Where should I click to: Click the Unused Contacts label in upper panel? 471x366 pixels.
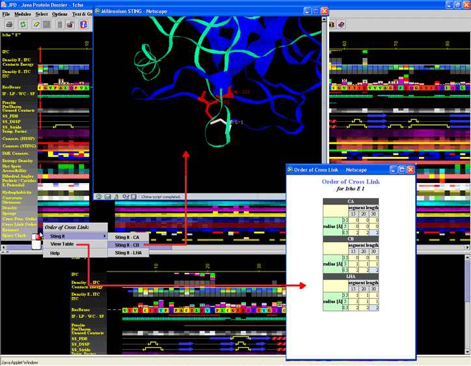18,110
